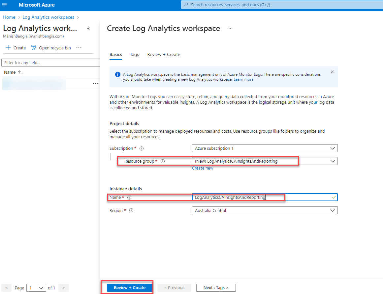
Task: Collapse the Log Analytics workspaces side panel
Action: 88,28
